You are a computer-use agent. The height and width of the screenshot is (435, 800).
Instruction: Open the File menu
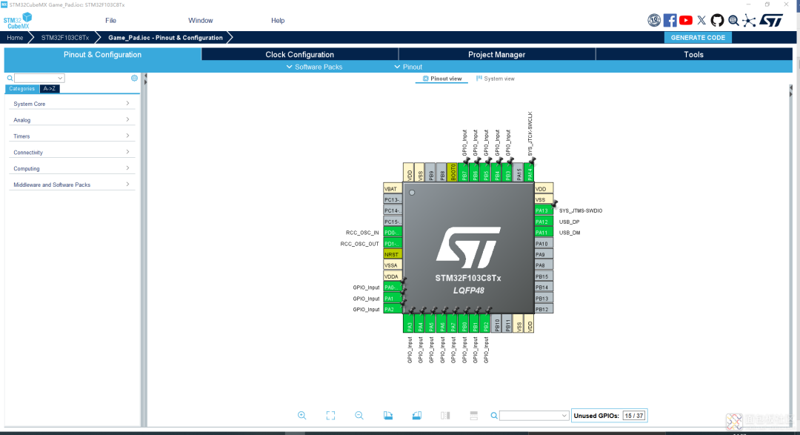[x=110, y=21]
